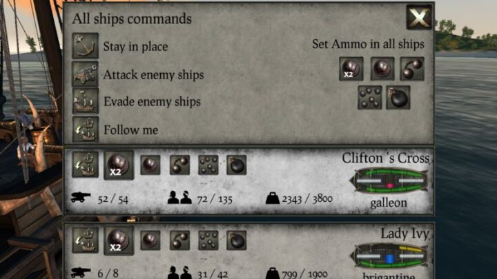Set bomb ammo for all ships
This screenshot has width=497, height=279.
pos(398,98)
